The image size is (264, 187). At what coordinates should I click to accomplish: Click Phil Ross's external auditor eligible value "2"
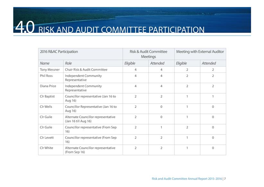click(187, 76)
